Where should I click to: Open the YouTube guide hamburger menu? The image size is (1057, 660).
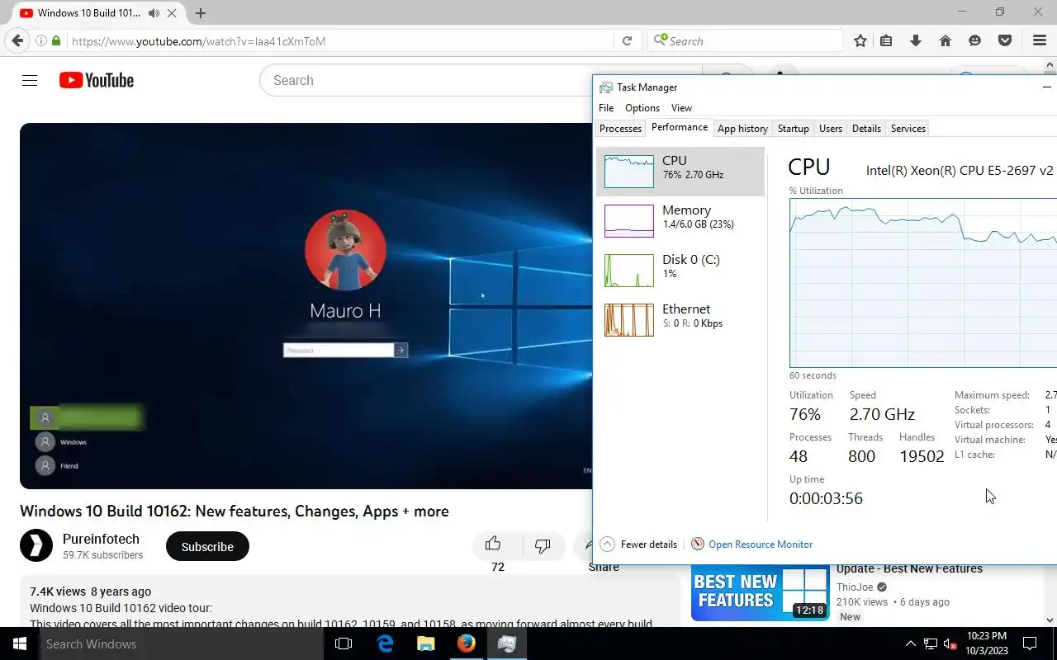click(x=30, y=80)
